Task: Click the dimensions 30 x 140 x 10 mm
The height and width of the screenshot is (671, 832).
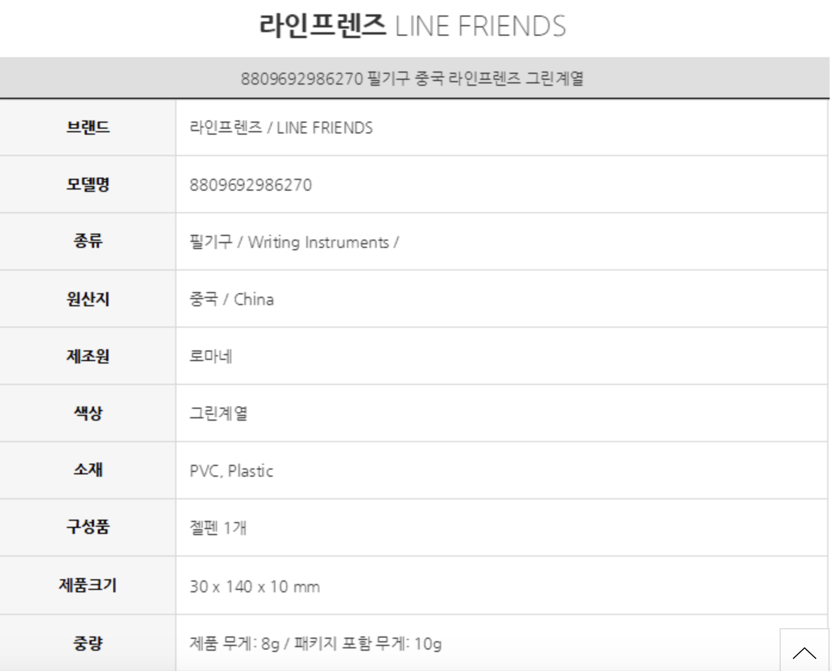Action: (x=254, y=586)
